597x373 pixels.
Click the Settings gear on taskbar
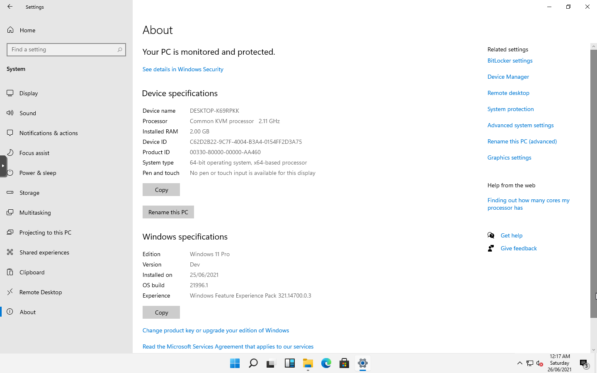pyautogui.click(x=362, y=363)
